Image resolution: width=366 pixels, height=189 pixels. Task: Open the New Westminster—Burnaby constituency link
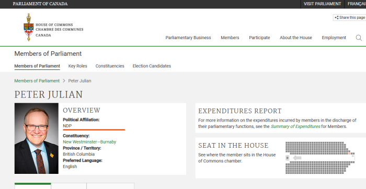tap(89, 142)
